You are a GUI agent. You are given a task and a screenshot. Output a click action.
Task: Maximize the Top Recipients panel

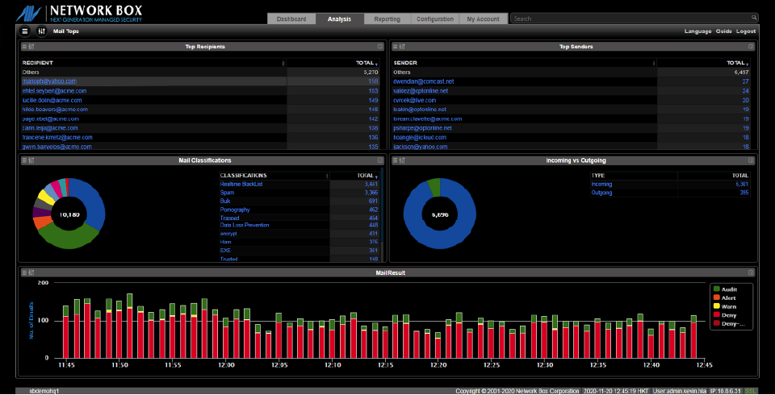click(x=380, y=47)
